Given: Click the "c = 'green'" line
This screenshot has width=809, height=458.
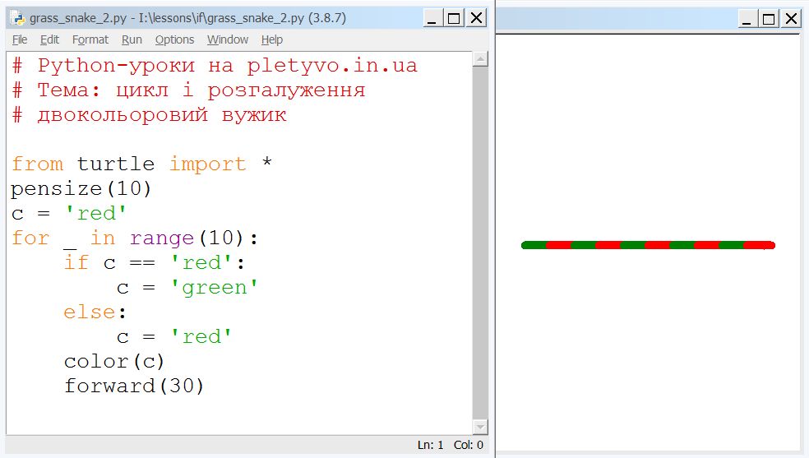Looking at the screenshot, I should (187, 288).
